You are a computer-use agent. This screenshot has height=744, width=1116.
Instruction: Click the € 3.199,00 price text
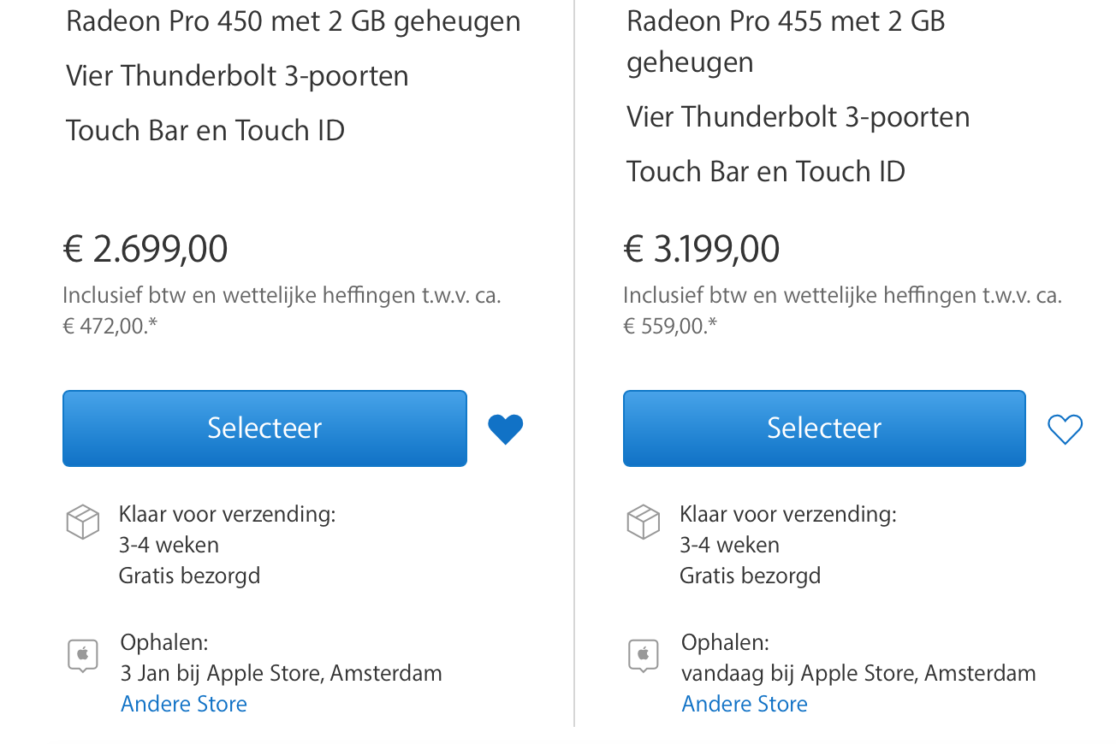[702, 250]
